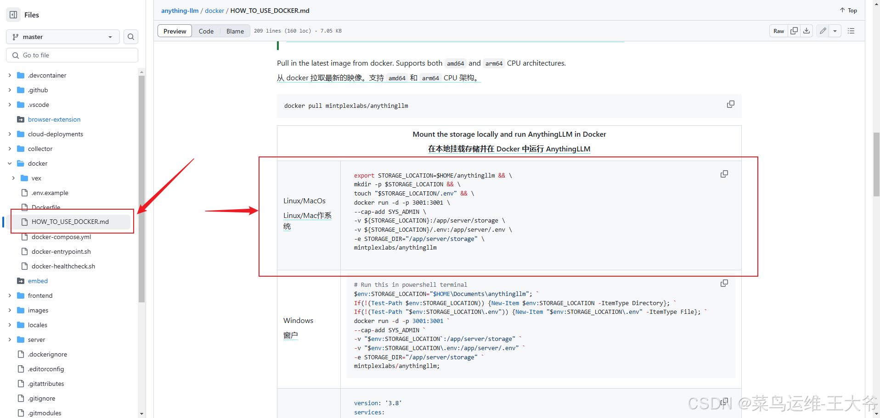Copy the docker pull command
Viewport: 880px width, 418px height.
(730, 105)
